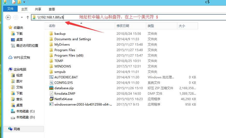226x138 pixels.
Task: Click the 1,089,728 size value
Action: (x=188, y=94)
